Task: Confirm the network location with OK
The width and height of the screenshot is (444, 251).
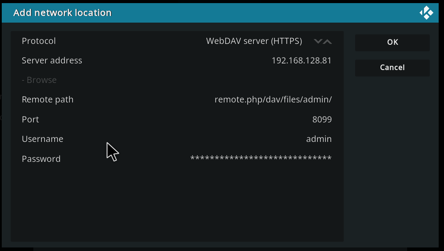Action: tap(392, 43)
